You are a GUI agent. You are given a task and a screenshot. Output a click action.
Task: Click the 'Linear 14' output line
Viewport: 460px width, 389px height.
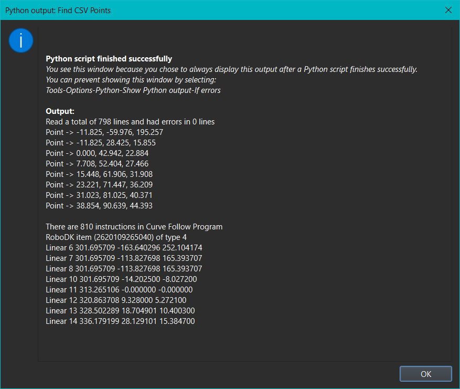pyautogui.click(x=120, y=321)
